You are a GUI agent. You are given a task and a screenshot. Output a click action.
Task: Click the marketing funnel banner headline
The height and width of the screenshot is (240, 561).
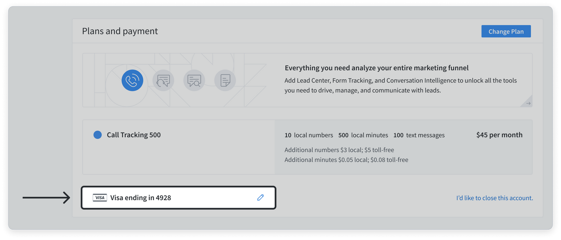[x=377, y=68]
